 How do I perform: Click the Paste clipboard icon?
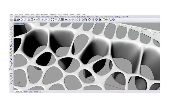coord(32,20)
